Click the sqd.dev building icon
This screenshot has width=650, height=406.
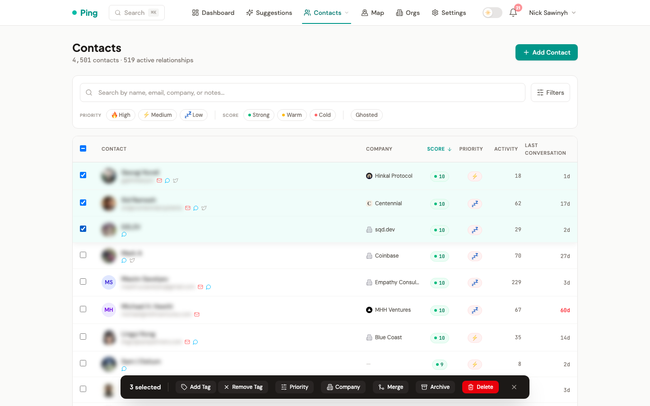tap(369, 230)
